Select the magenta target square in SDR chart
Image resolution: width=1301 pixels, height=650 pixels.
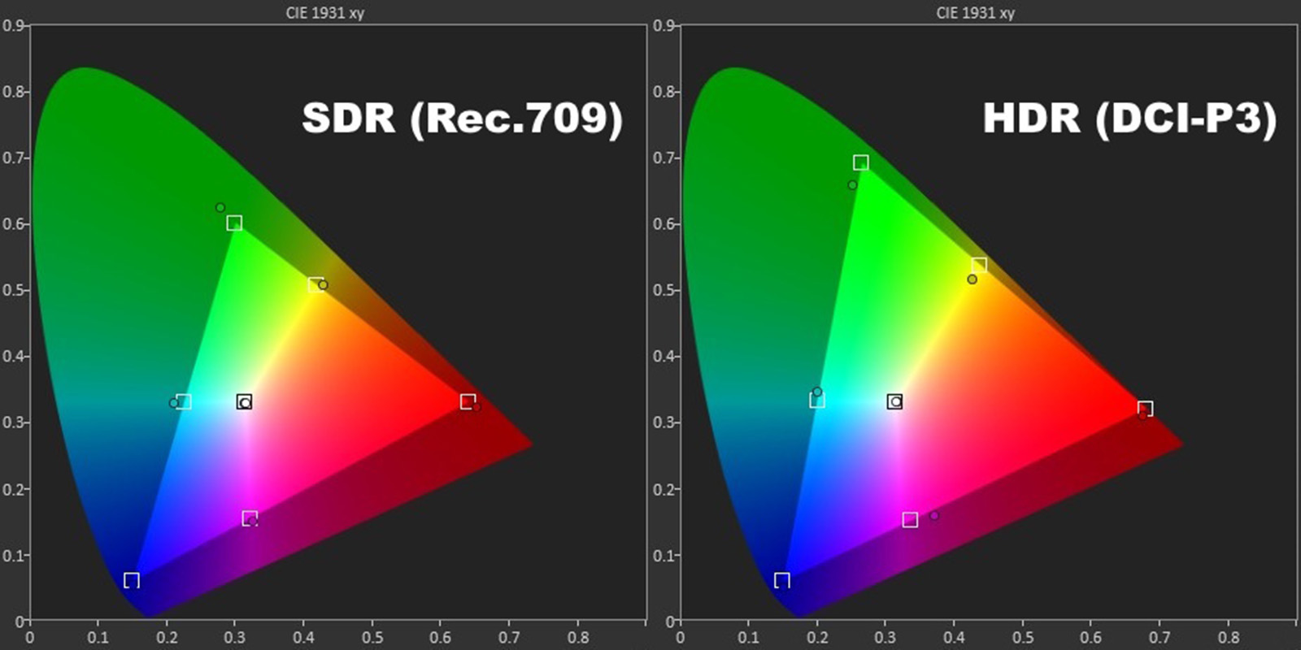click(x=250, y=518)
